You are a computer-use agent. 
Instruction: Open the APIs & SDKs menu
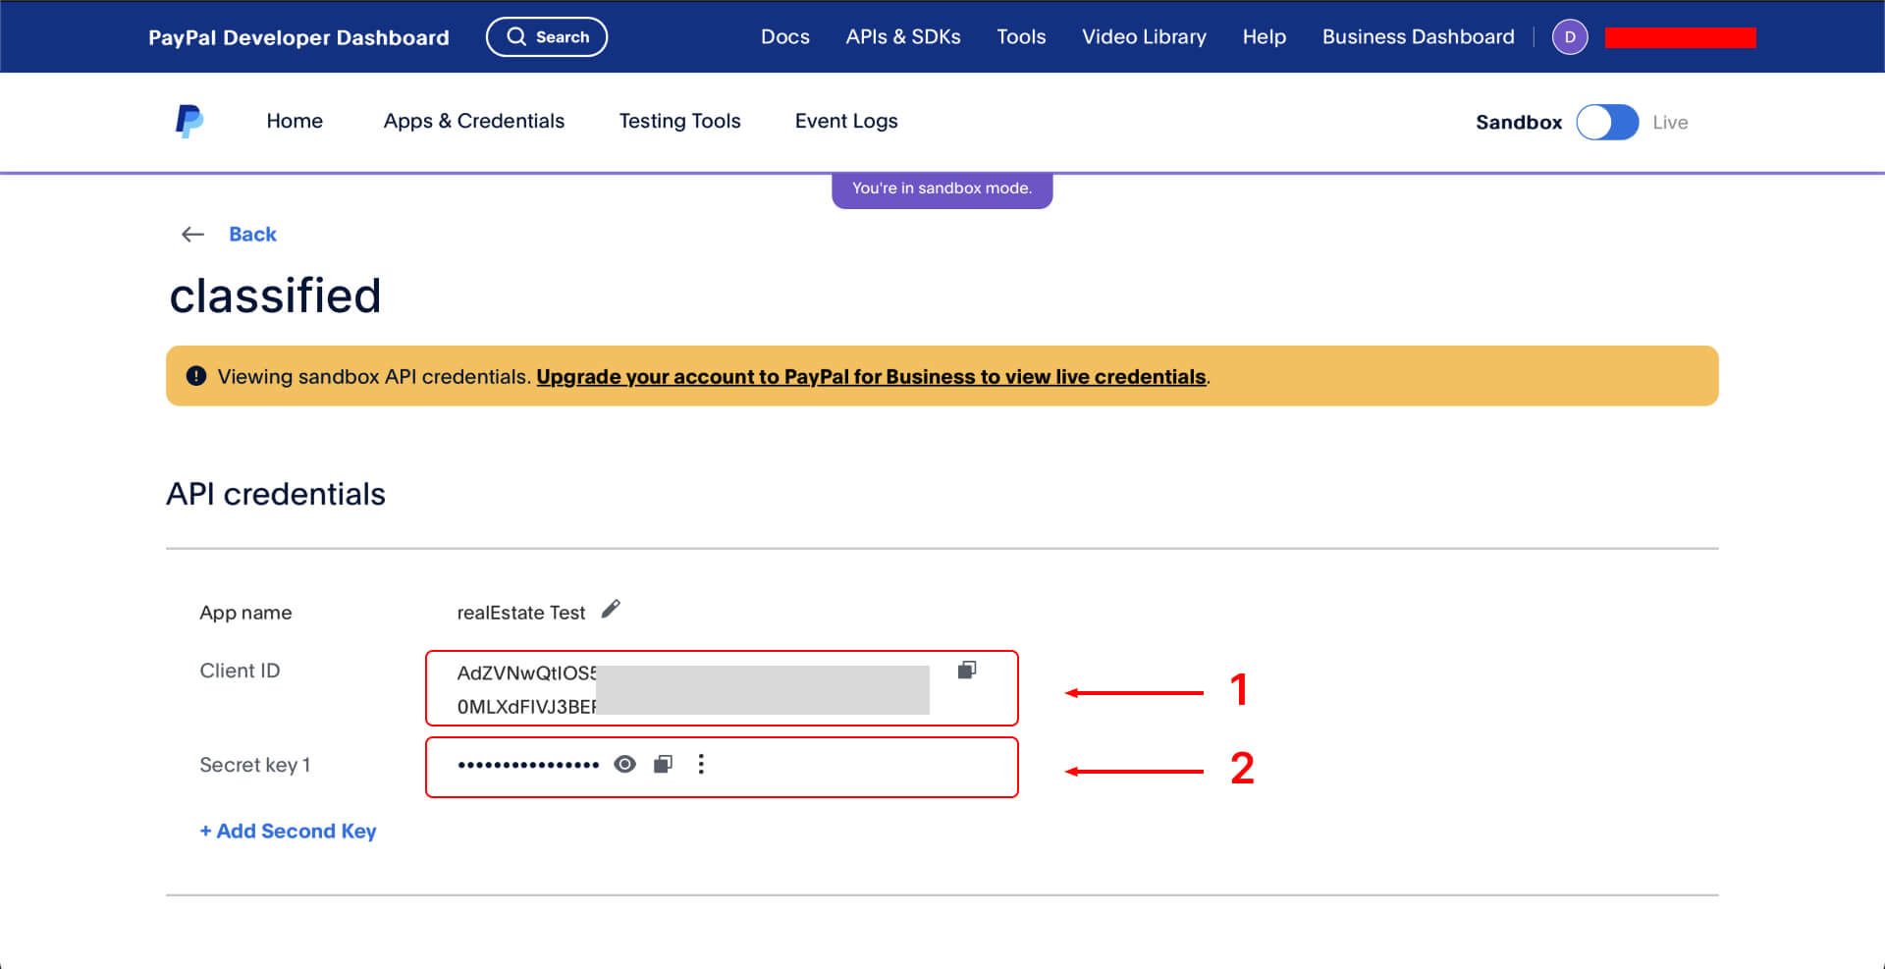coord(902,37)
